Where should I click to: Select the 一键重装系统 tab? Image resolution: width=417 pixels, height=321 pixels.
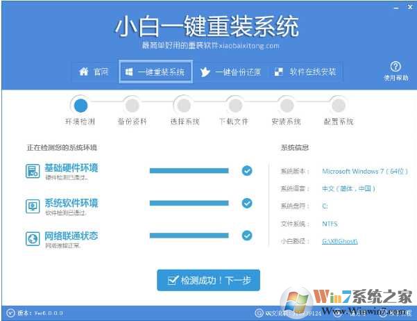click(154, 72)
